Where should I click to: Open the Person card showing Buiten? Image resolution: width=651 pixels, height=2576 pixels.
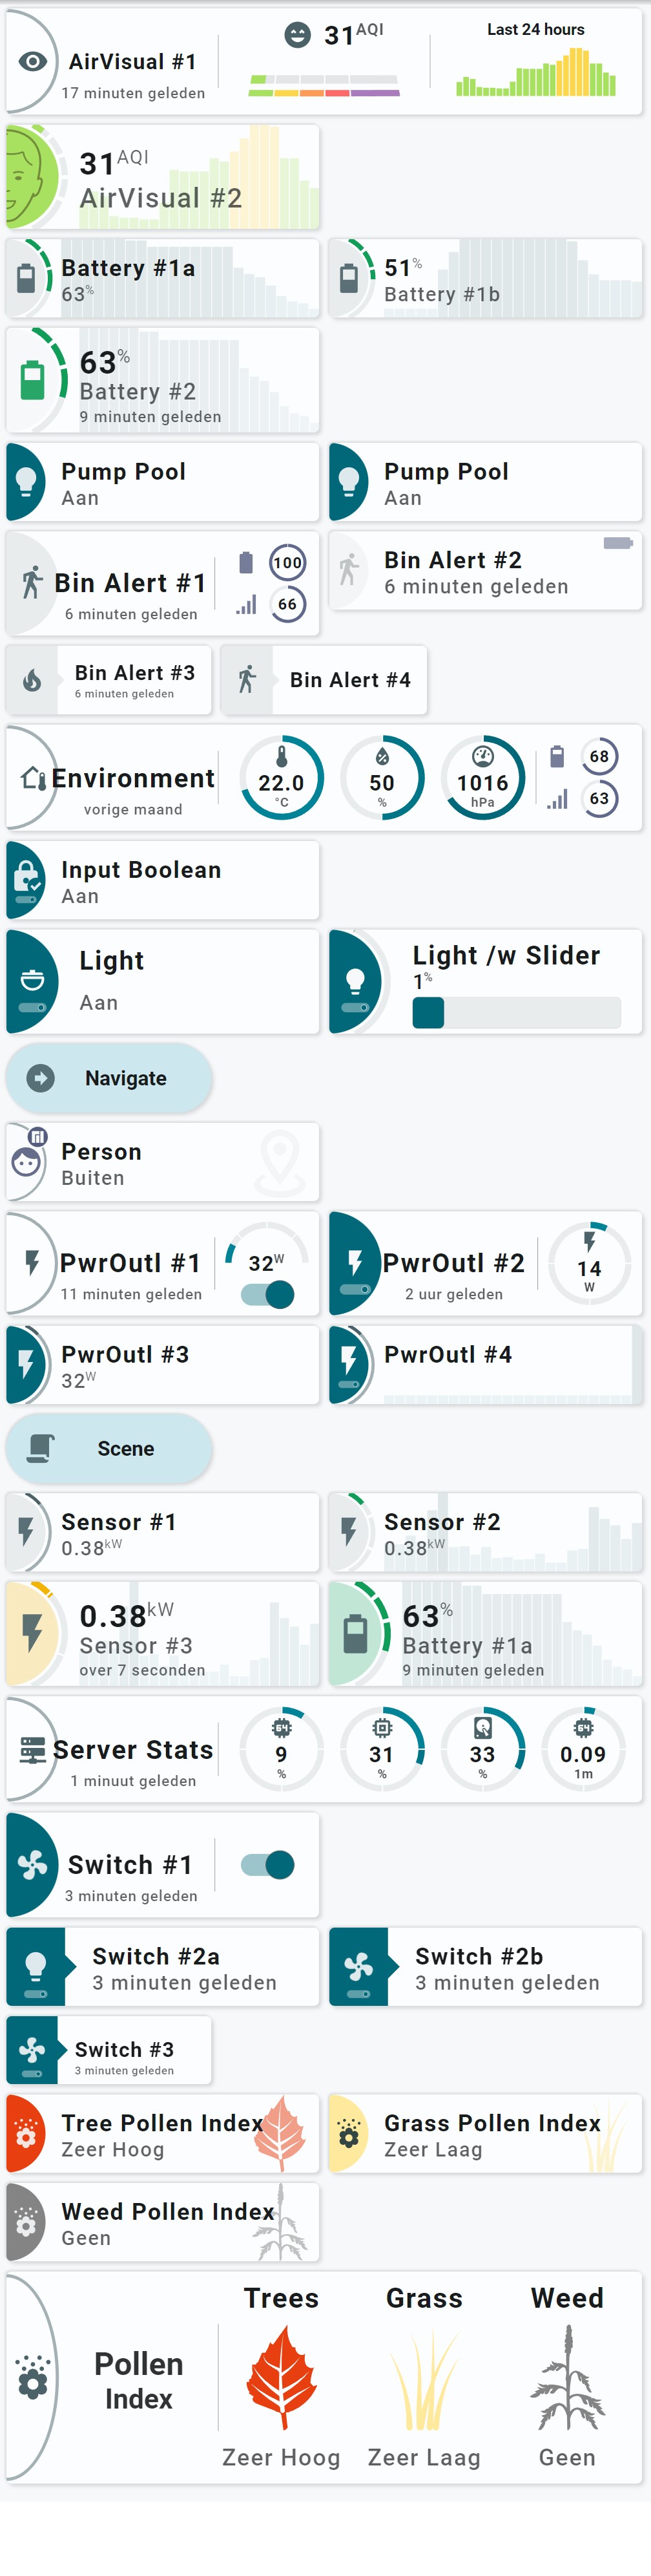pyautogui.click(x=163, y=1162)
